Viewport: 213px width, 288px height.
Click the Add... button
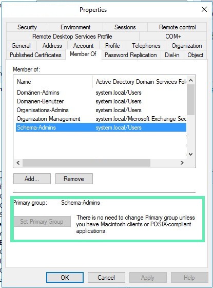point(32,179)
